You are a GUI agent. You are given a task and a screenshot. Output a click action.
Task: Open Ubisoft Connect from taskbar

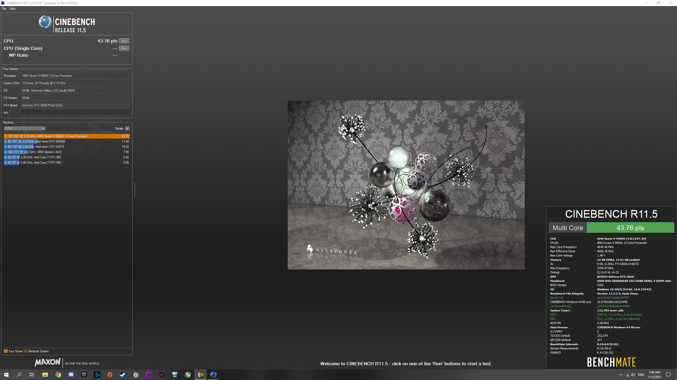pos(136,375)
